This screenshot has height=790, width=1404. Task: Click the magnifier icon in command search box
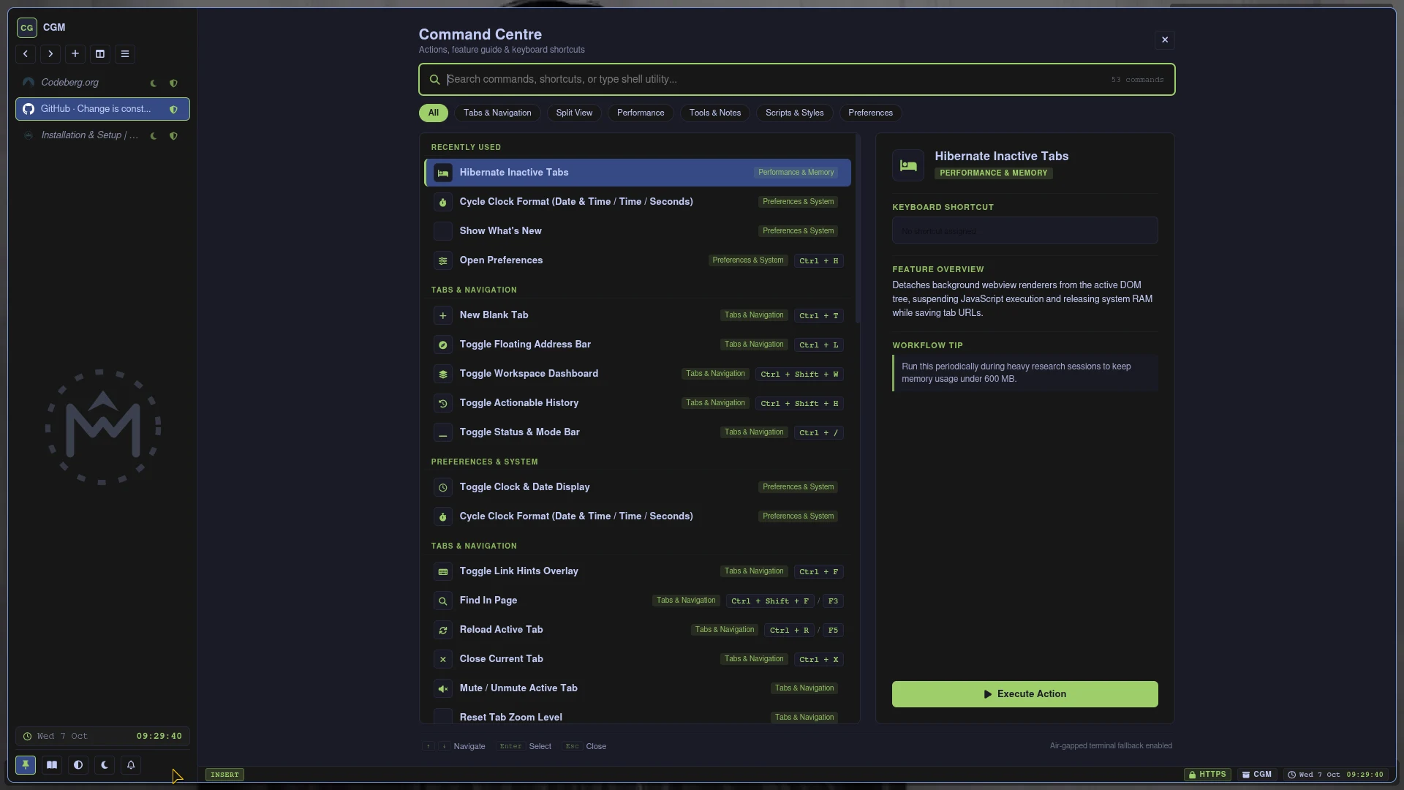click(x=434, y=80)
